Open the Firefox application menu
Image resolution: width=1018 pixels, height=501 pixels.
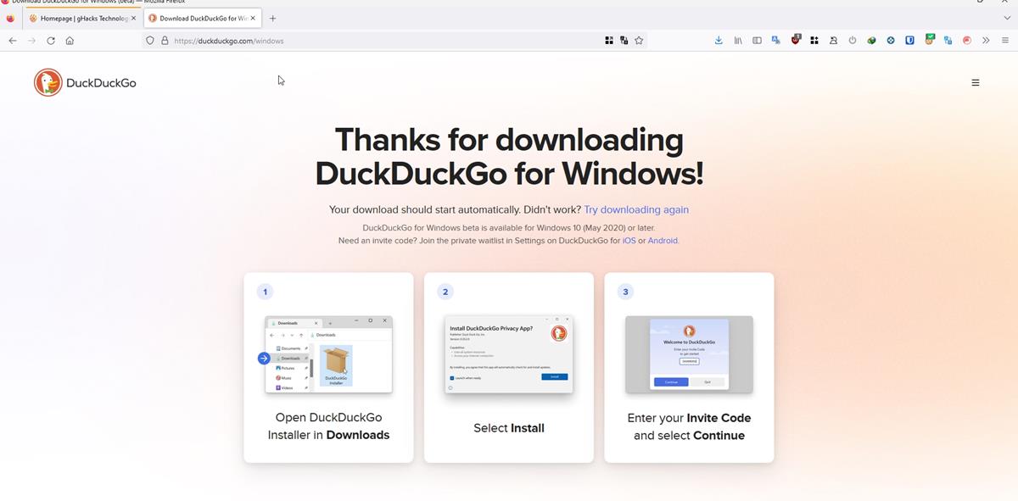click(x=1006, y=40)
